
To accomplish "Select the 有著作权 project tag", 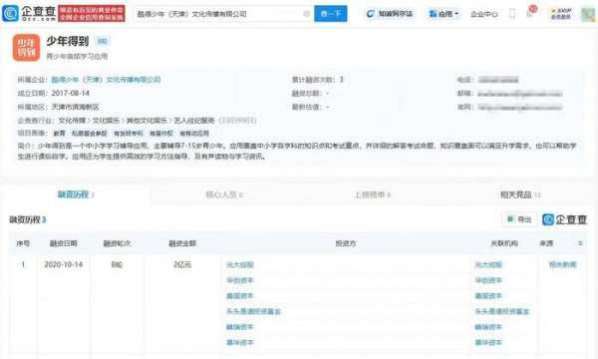I will click(x=160, y=134).
